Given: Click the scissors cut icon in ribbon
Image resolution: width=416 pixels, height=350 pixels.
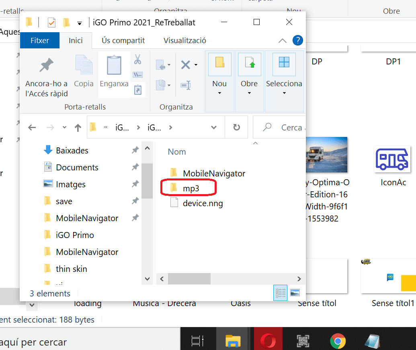Looking at the screenshot, I should 137,60.
